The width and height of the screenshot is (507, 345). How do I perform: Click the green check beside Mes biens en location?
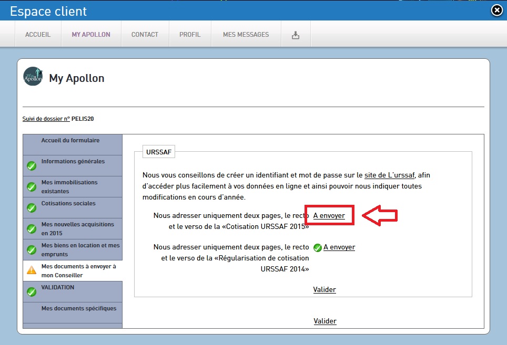(32, 250)
